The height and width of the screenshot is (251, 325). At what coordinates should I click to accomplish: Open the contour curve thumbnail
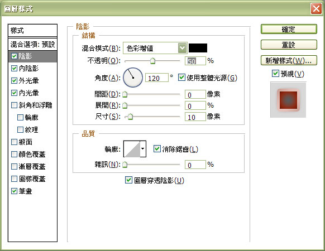132,149
